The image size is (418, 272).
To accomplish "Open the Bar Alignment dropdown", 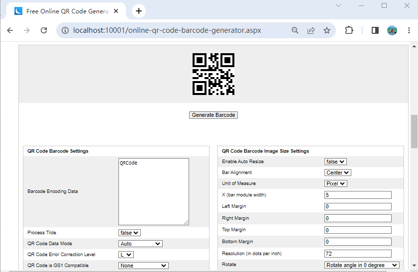I will 337,173.
